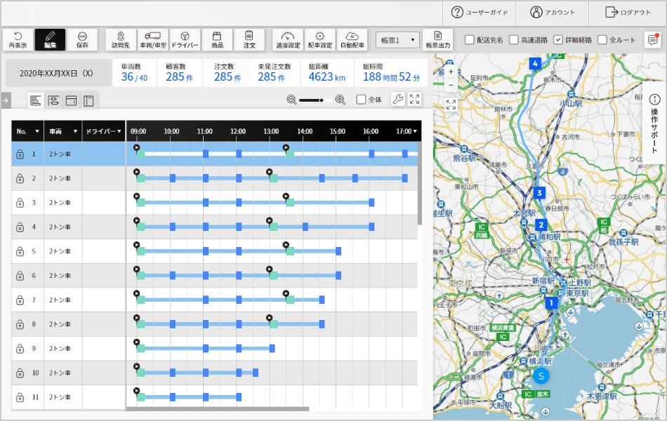The width and height of the screenshot is (667, 421).
Task: Run 自動配車 auto dispatch
Action: (352, 39)
